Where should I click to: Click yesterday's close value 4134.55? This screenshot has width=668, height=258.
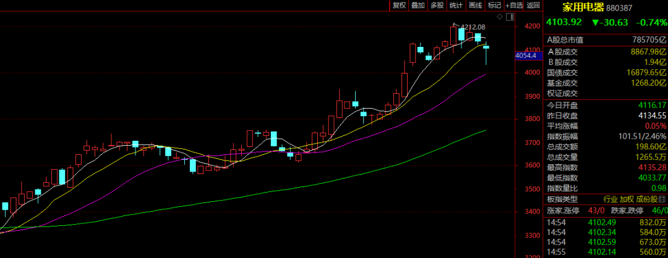click(x=653, y=115)
